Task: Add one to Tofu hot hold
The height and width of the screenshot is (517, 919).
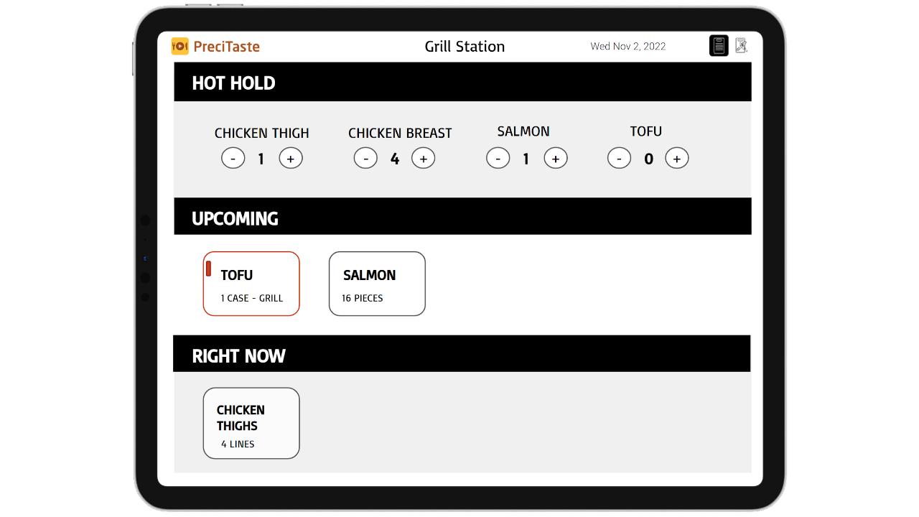Action: click(677, 158)
